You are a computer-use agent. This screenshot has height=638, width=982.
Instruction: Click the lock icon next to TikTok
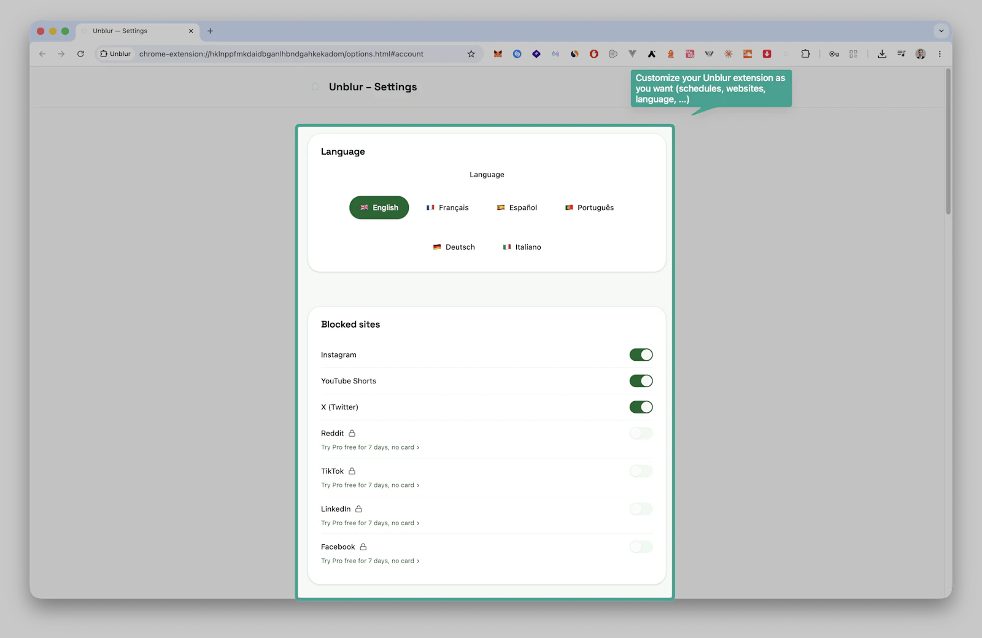(x=352, y=471)
